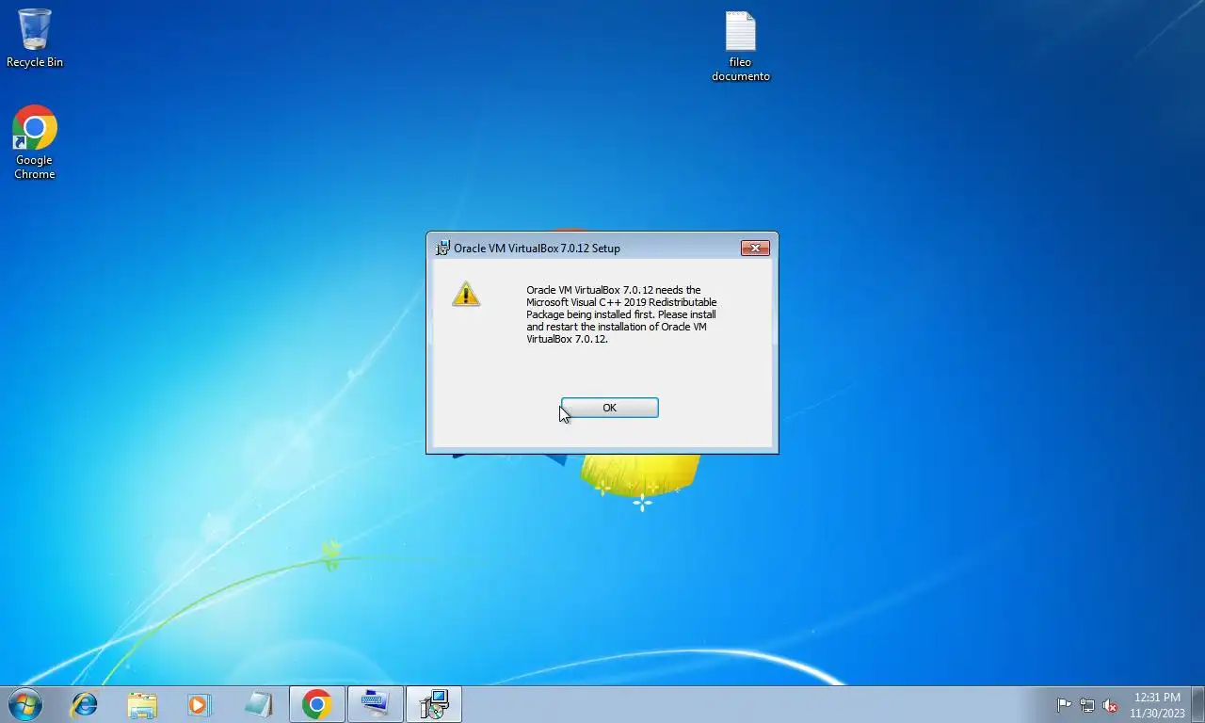Open Windows Explorer from taskbar

click(x=142, y=704)
